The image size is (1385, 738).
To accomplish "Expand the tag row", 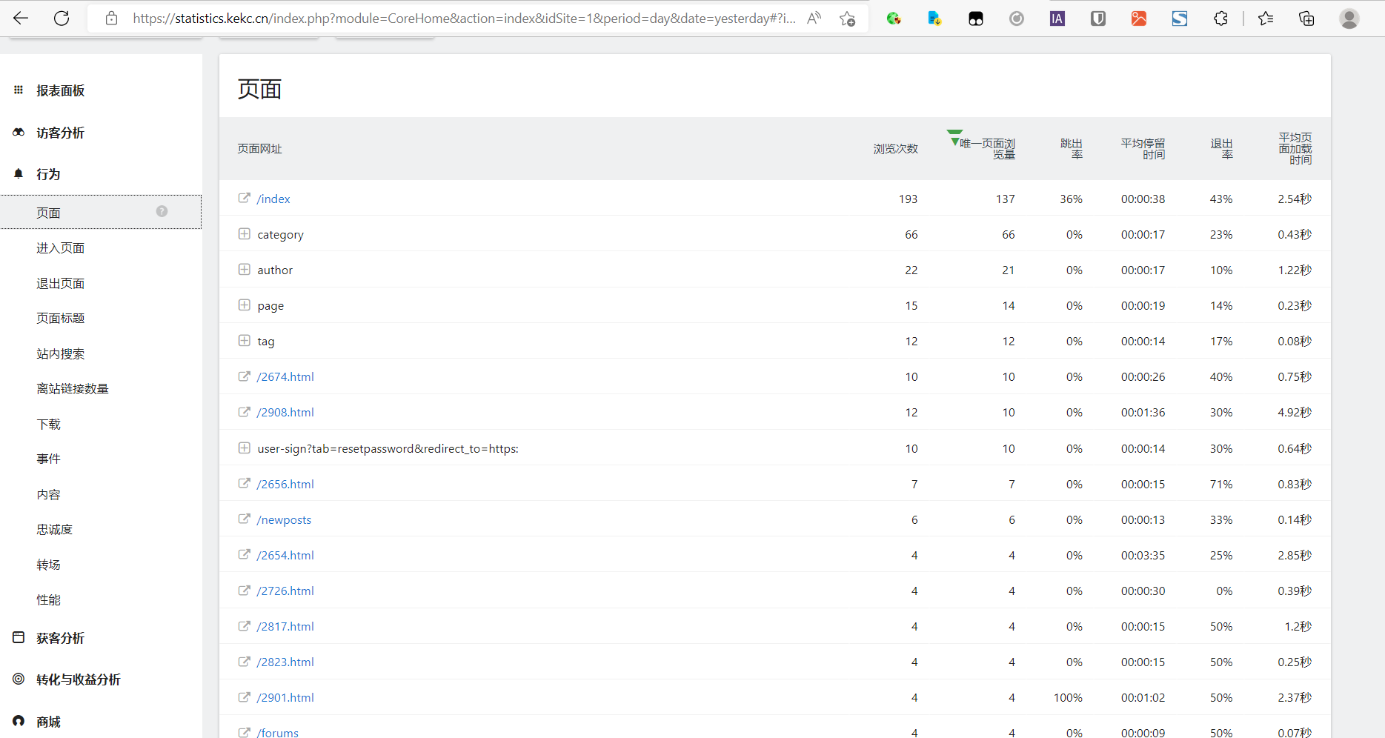I will 244,341.
